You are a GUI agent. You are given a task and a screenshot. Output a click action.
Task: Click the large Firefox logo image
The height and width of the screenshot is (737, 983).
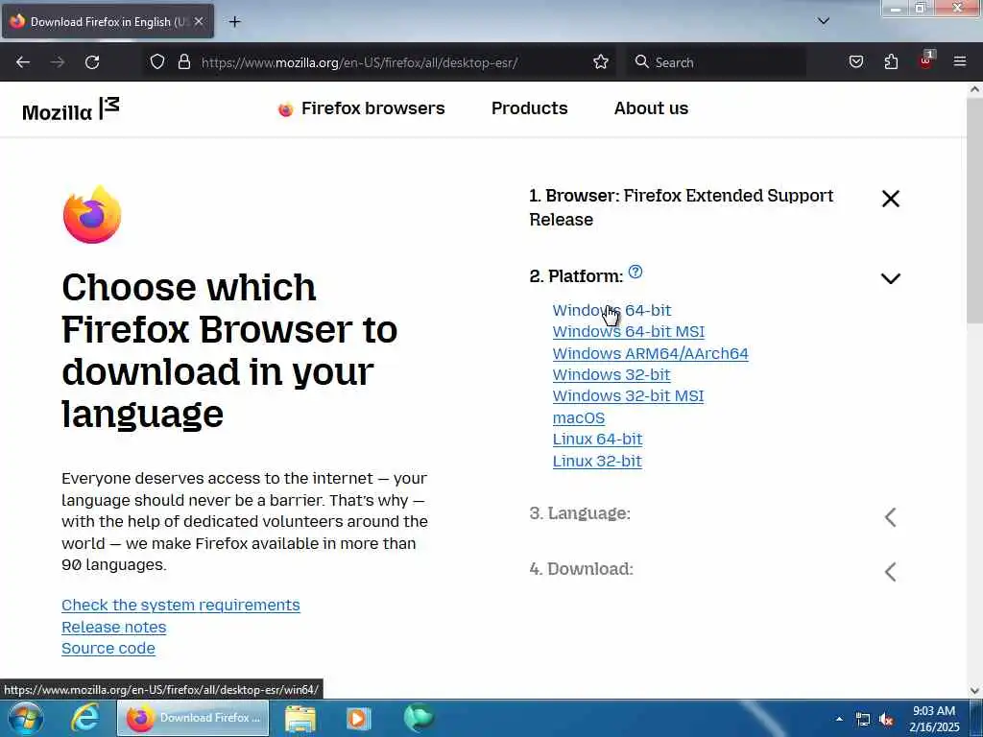tap(92, 215)
